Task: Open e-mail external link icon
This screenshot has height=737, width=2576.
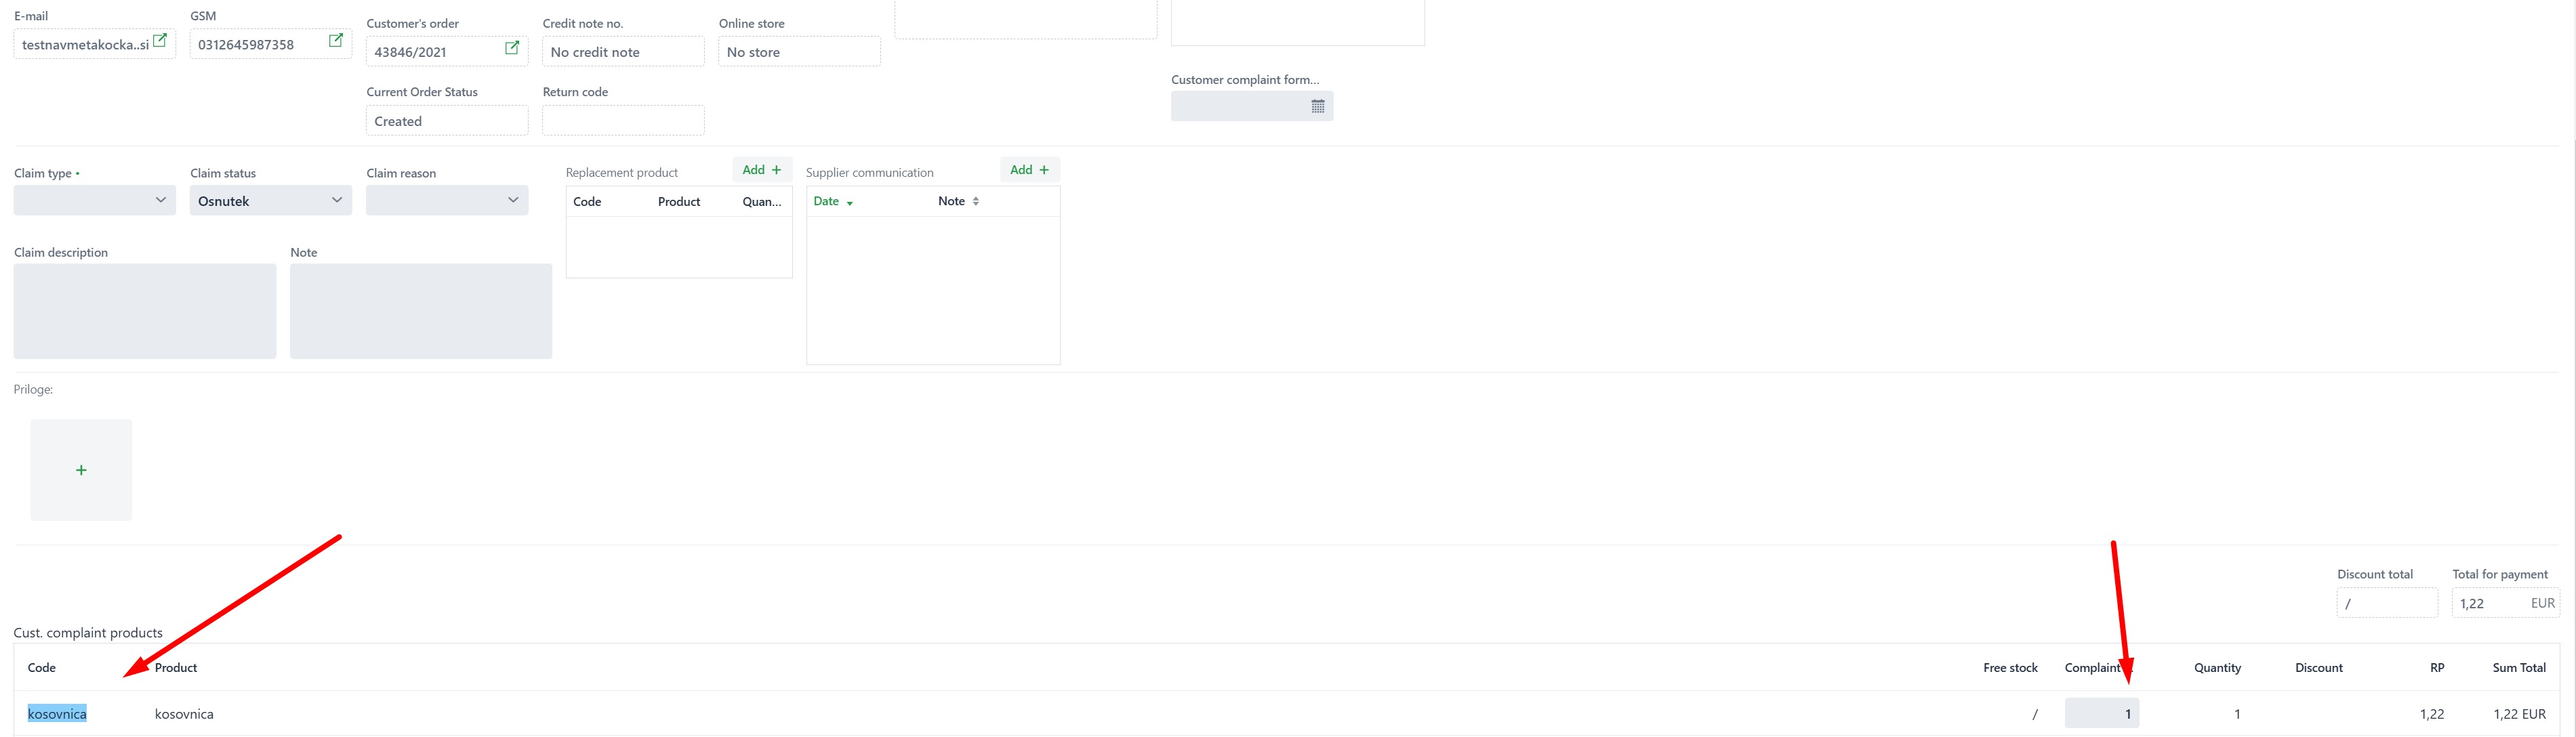Action: [x=160, y=41]
